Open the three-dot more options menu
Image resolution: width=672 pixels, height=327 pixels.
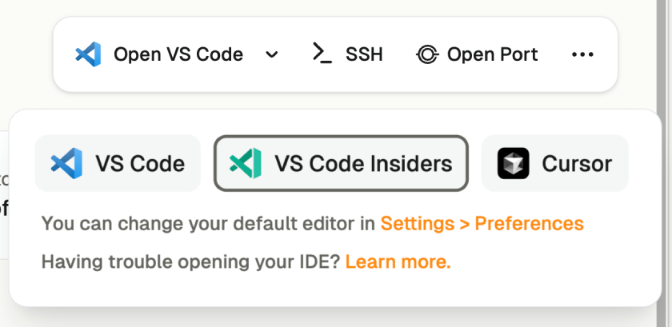(x=582, y=54)
